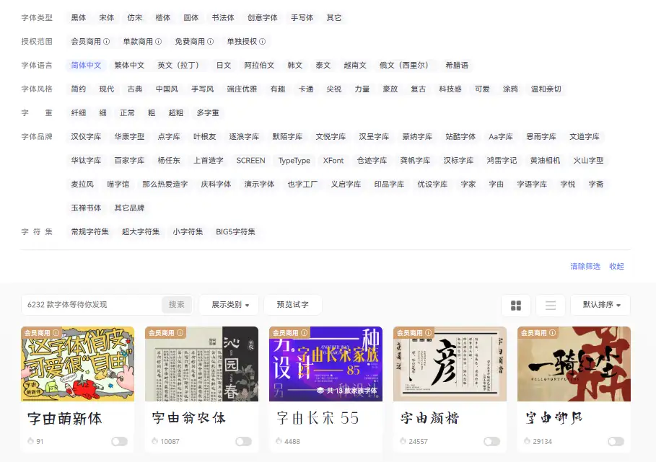Image resolution: width=656 pixels, height=462 pixels.
Task: Click info icon next to 免费商用 filter
Action: click(211, 41)
